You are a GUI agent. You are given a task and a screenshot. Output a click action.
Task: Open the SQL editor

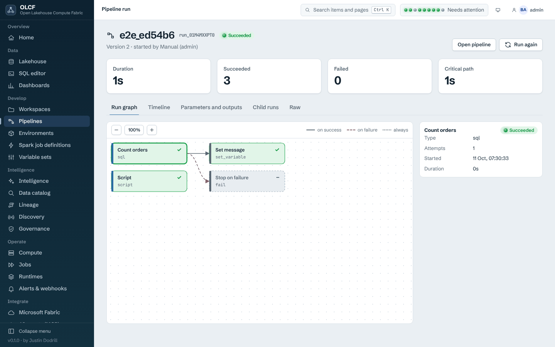[47, 73]
